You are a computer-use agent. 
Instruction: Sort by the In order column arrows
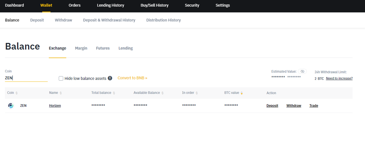(197, 93)
